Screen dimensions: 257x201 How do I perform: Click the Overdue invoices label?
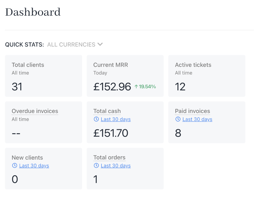35,111
